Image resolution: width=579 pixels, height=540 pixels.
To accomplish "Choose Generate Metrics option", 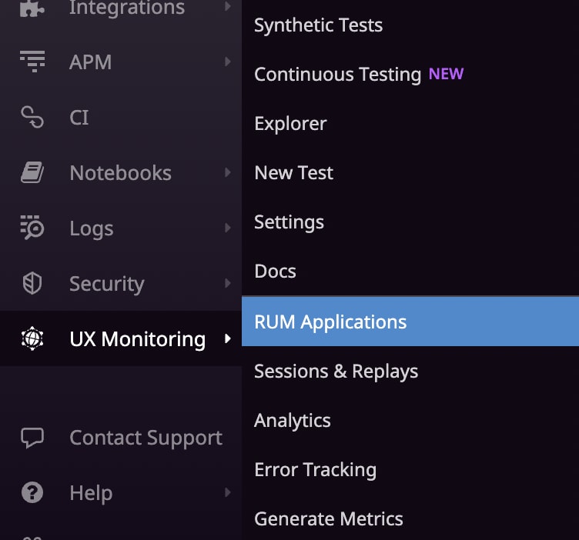I will (328, 518).
